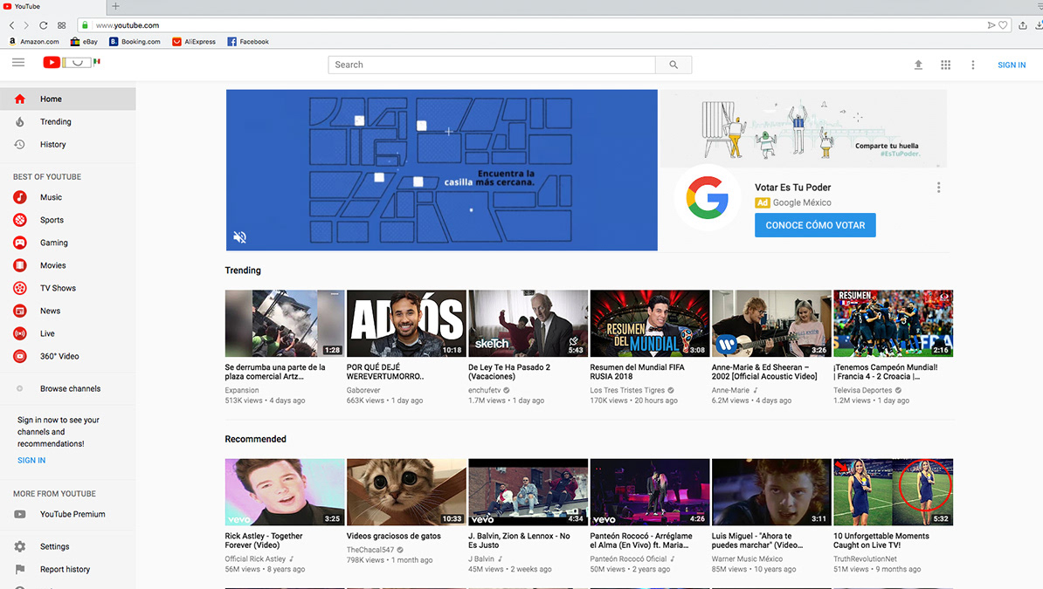Open the Facebook bookmark

pos(248,41)
